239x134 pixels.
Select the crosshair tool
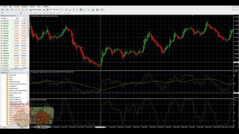[6, 13]
